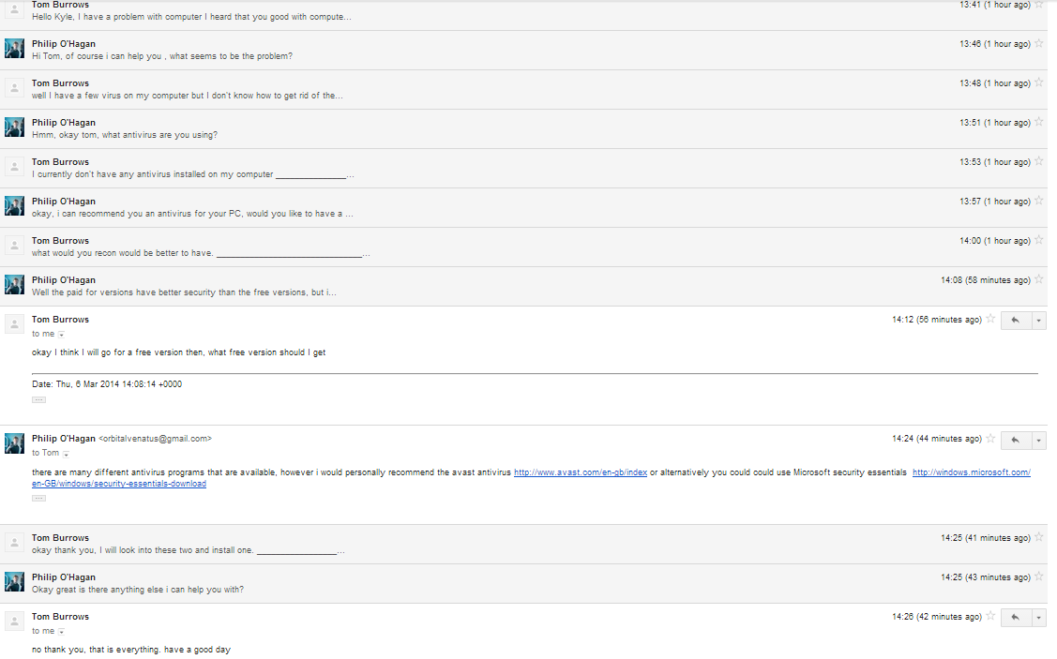Viewport: 1057px width, 659px height.
Task: Reply to Tom's 14:26 final message
Action: (x=1015, y=618)
